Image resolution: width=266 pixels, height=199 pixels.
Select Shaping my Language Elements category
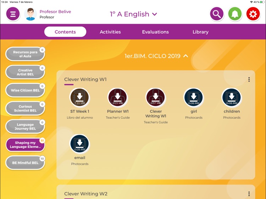tap(25, 145)
